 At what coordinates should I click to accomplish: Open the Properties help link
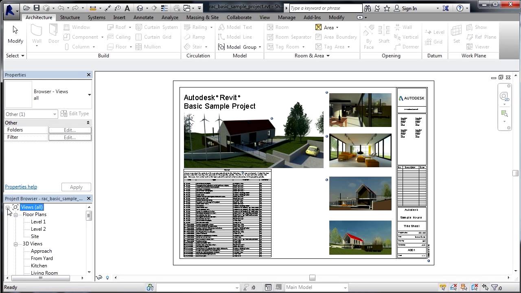coord(21,187)
